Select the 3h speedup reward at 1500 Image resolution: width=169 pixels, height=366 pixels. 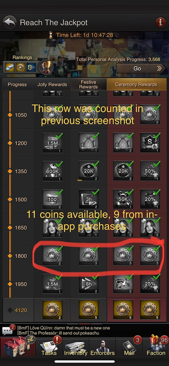[x=89, y=200]
